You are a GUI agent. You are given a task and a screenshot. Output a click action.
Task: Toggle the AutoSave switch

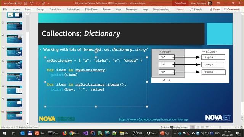[18, 3]
